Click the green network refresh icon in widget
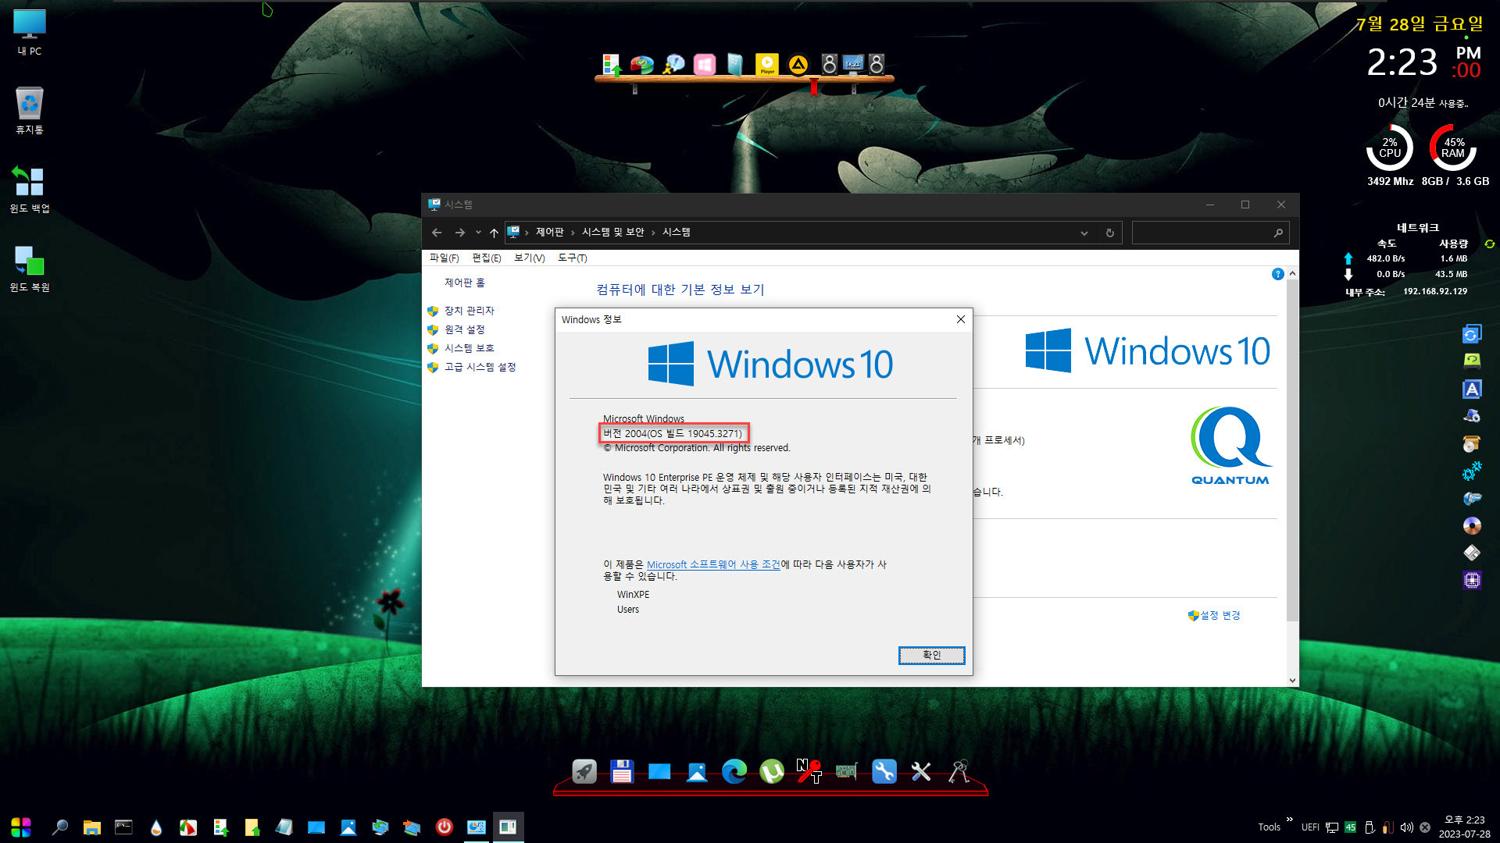This screenshot has width=1500, height=843. click(x=1490, y=244)
